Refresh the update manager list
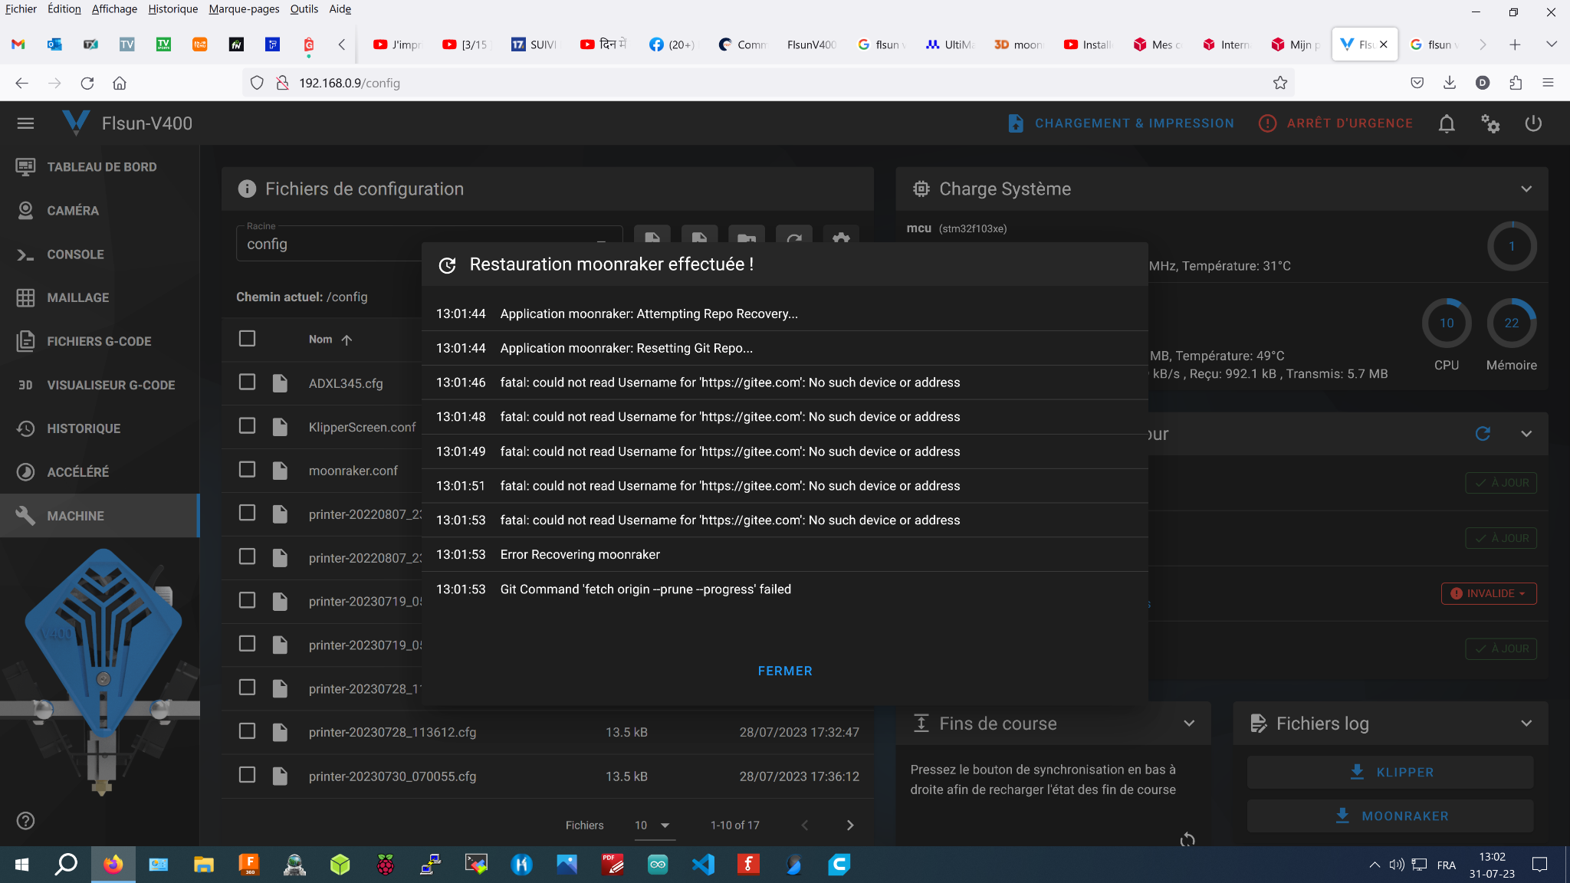1570x883 pixels. 1483,434
